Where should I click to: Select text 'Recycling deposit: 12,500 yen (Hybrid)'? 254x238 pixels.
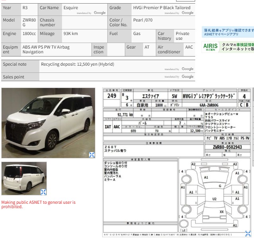point(78,64)
